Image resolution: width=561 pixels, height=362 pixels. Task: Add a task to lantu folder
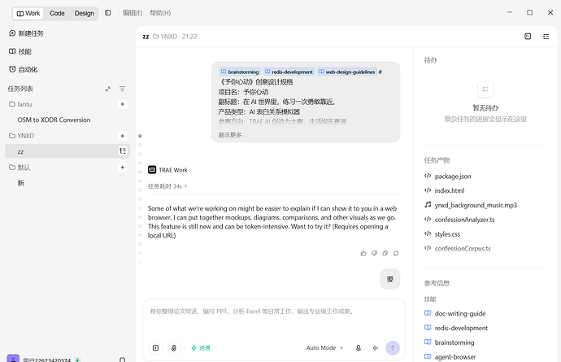pos(122,104)
